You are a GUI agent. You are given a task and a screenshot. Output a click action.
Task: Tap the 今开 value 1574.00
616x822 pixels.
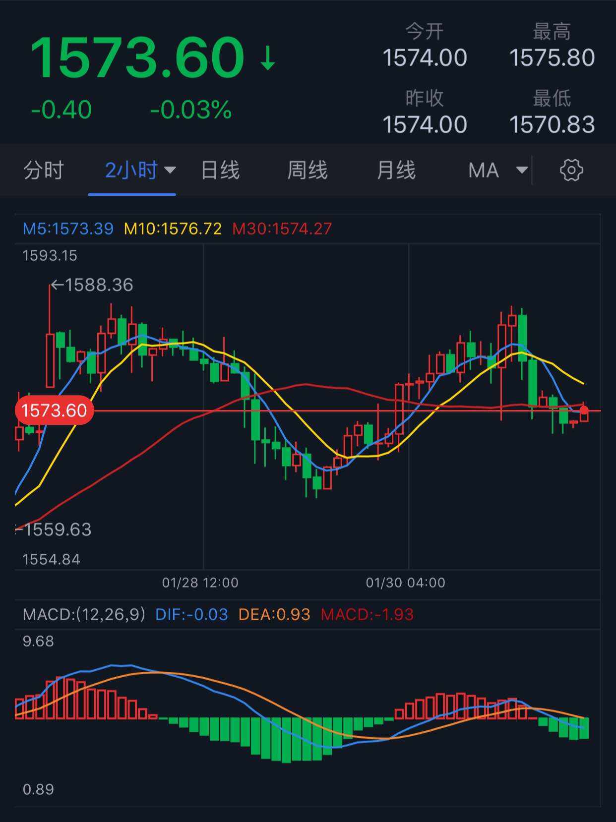[x=425, y=58]
